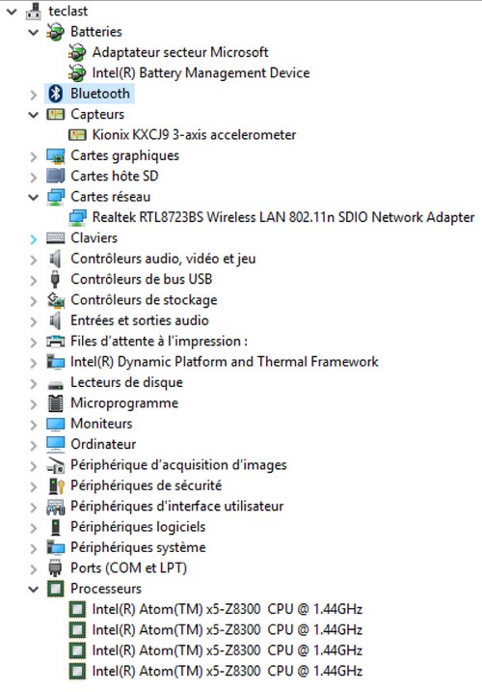This screenshot has width=482, height=692.
Task: Expand Cartes hôte SD category
Action: coord(34,177)
